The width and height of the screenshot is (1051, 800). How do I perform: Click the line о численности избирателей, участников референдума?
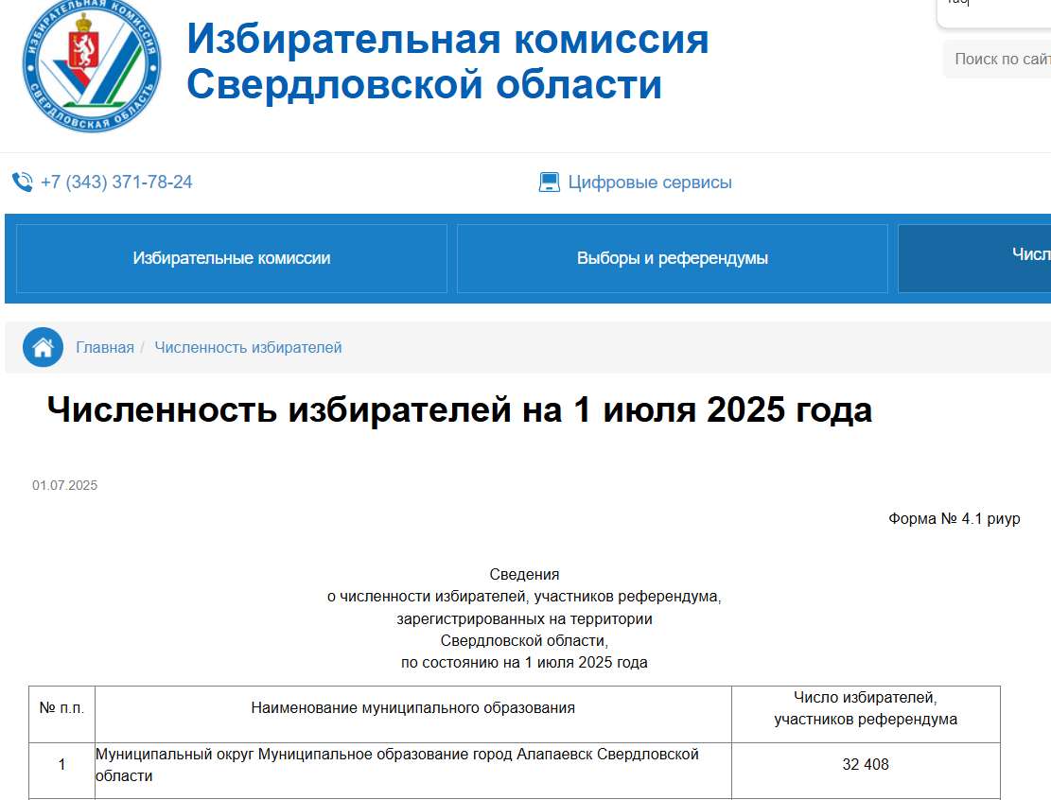[x=524, y=597]
